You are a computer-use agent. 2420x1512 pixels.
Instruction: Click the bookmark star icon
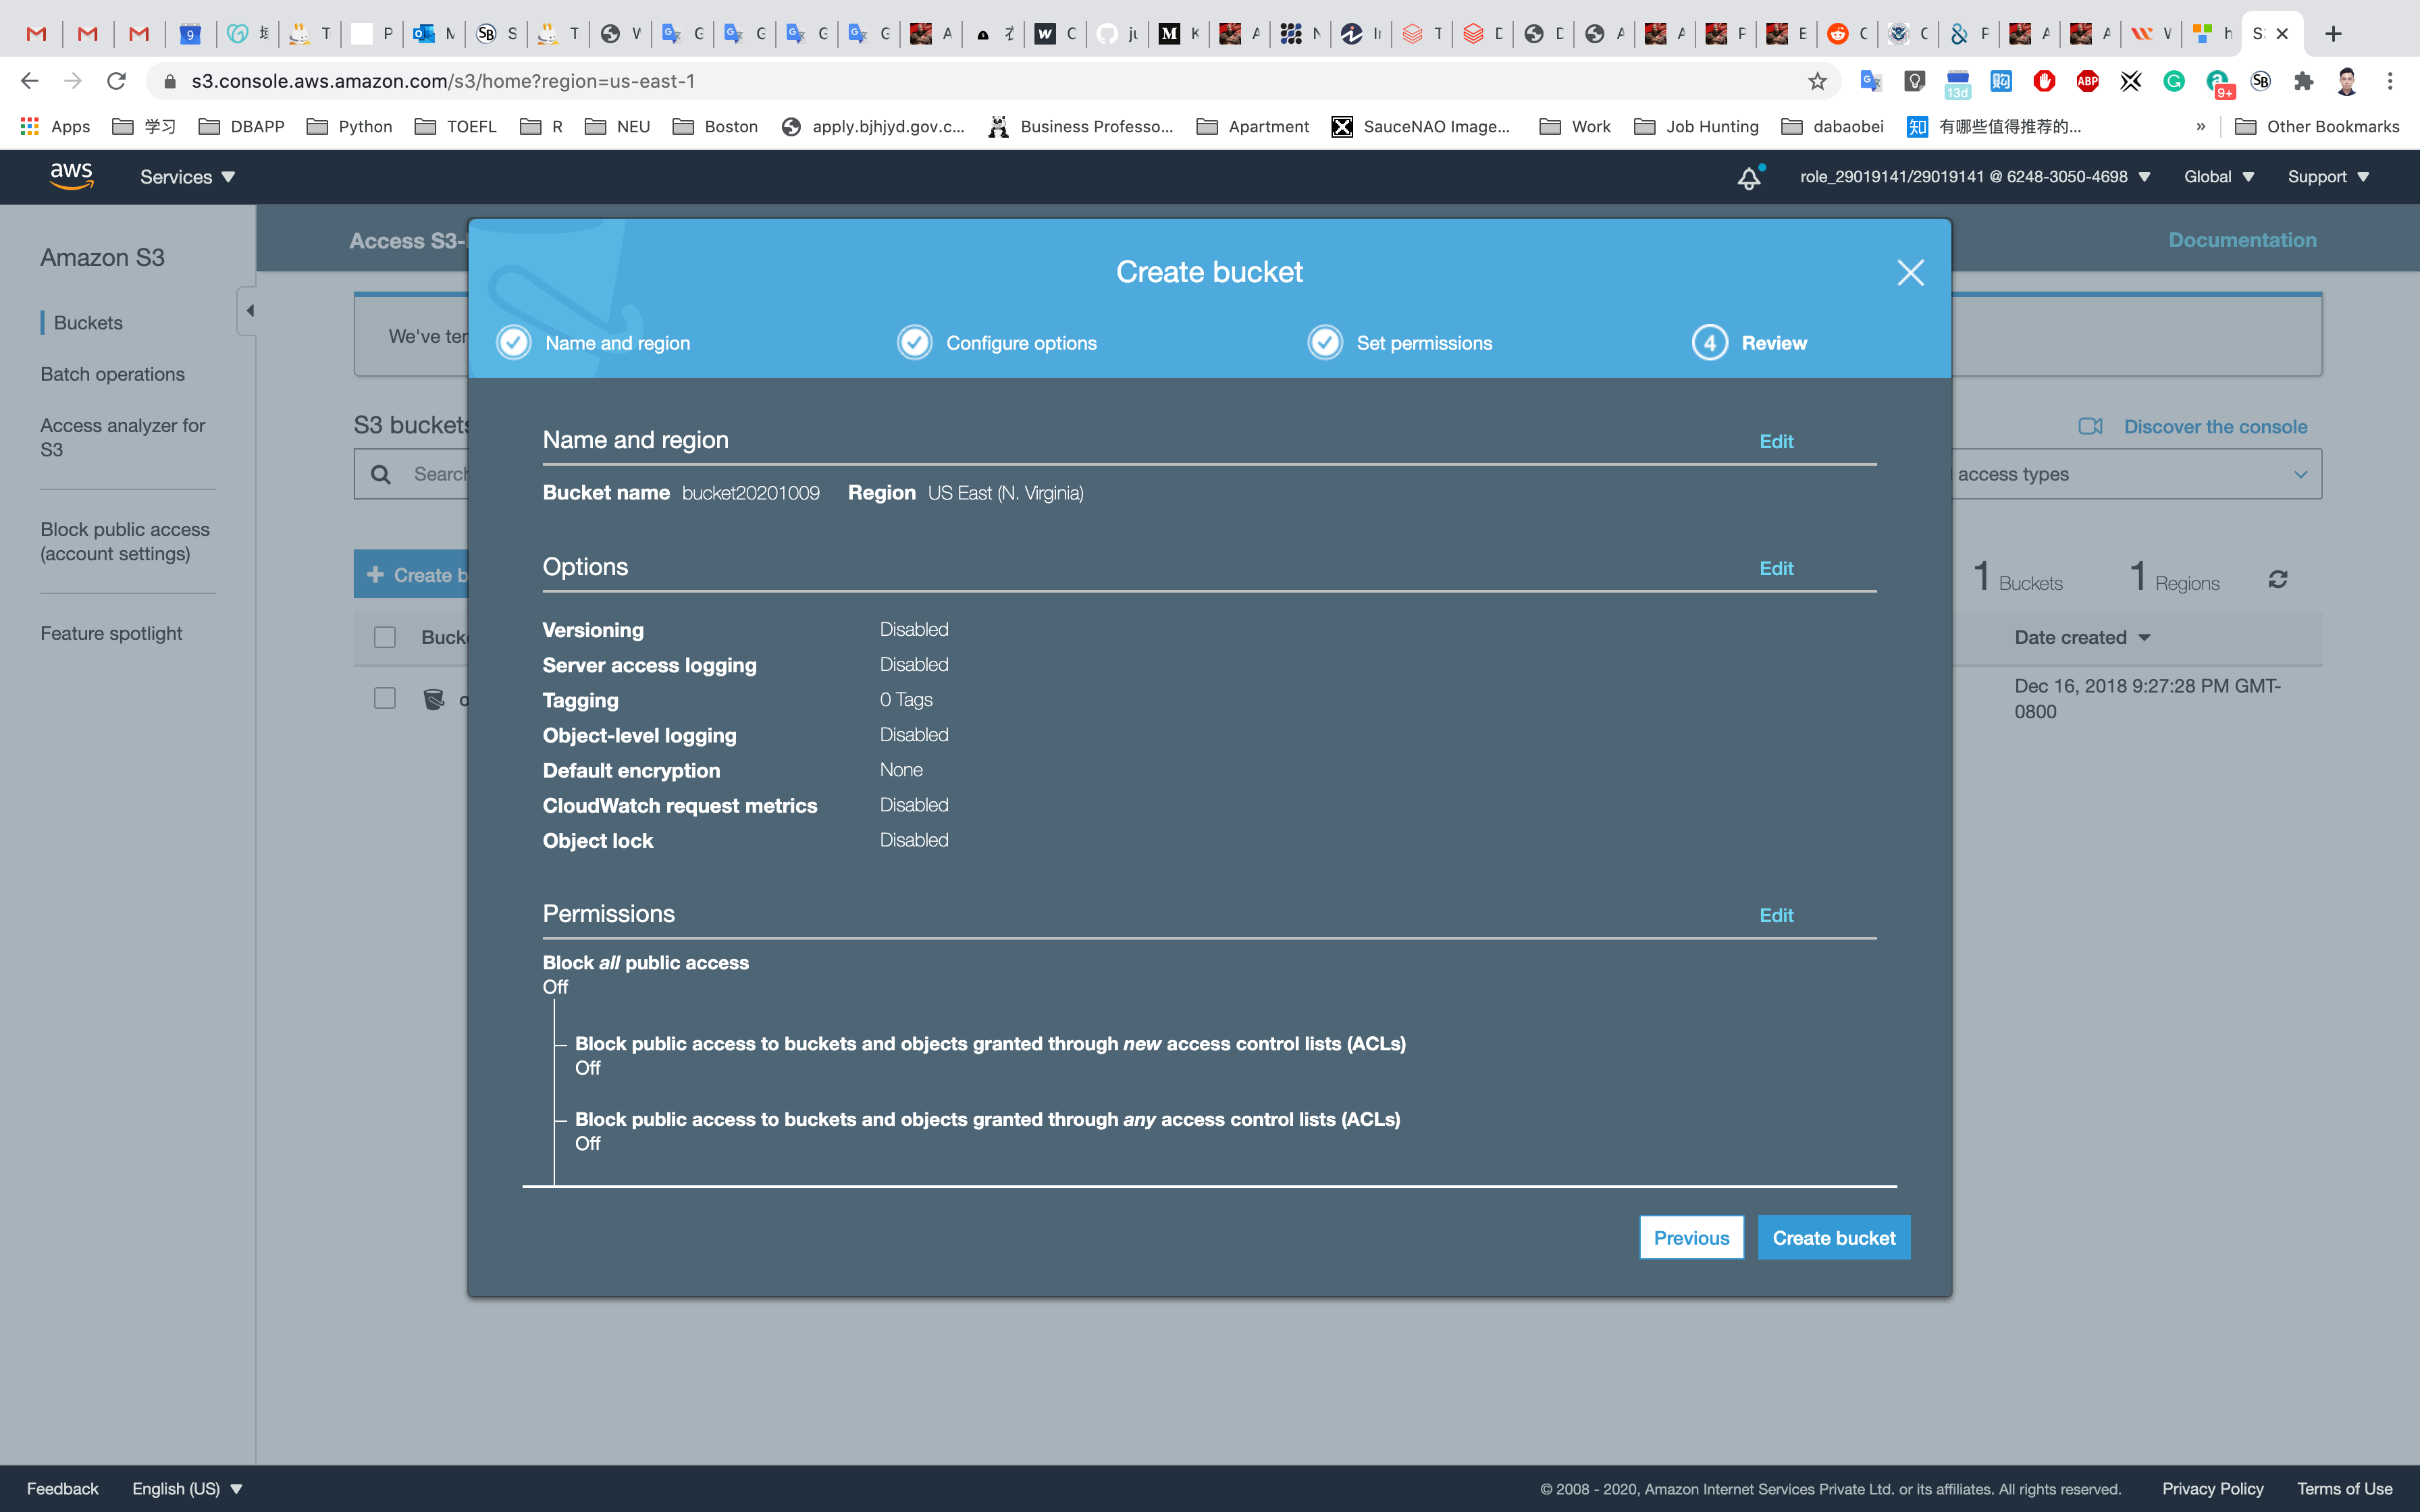[1817, 81]
